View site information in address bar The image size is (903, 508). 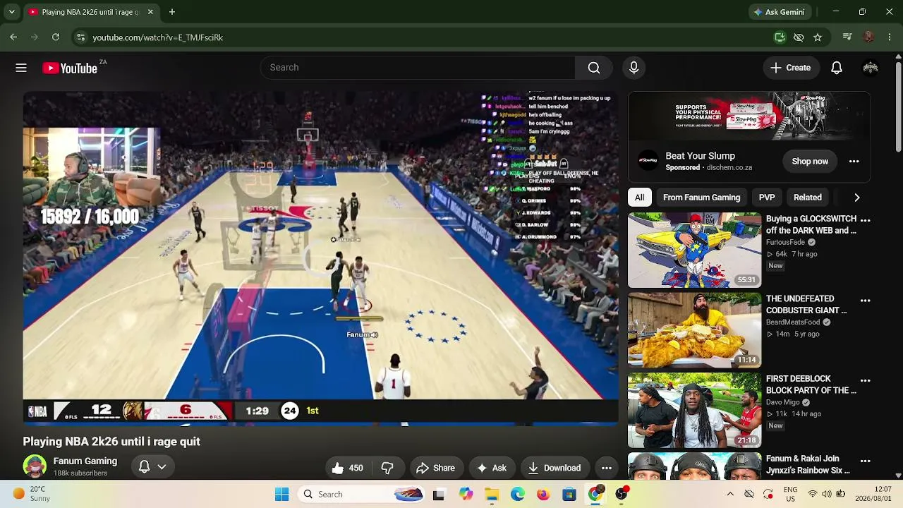80,37
